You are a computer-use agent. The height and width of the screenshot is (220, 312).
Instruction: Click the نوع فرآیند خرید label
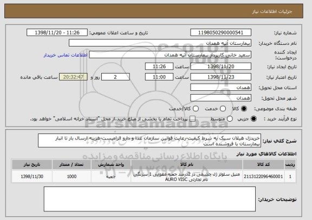point(280,119)
